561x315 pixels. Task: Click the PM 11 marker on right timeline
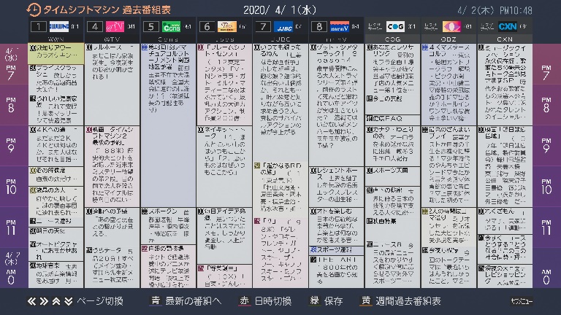pos(546,228)
